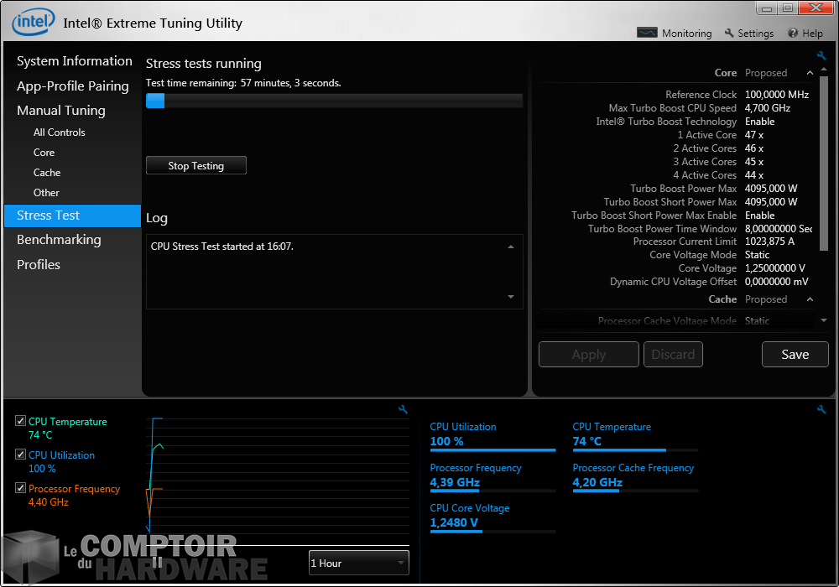Collapse the Cache proposed settings section

point(810,299)
